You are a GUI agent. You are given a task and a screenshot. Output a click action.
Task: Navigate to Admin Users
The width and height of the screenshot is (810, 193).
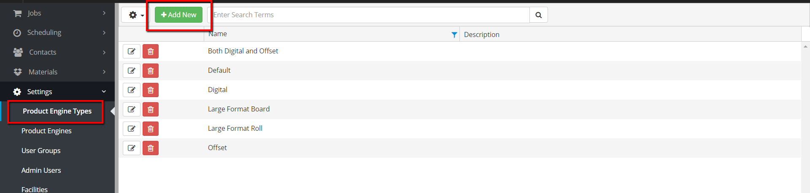[41, 170]
